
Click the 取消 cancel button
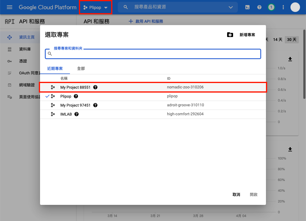236,194
